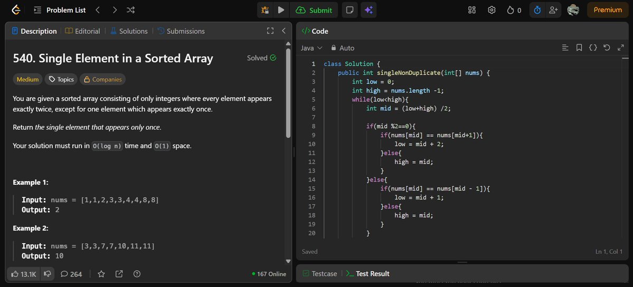Click 'Ln 1, Col 1' status
The height and width of the screenshot is (287, 633).
point(609,252)
